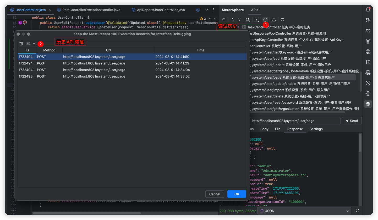This screenshot has width=378, height=220.
Task: Sort records by Time column header
Action: pyautogui.click(x=201, y=50)
